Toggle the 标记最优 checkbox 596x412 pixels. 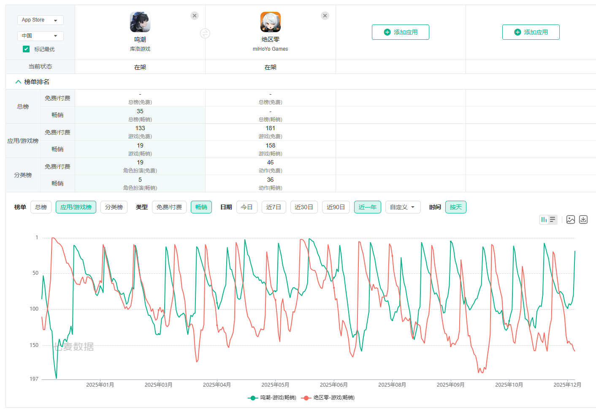[26, 49]
